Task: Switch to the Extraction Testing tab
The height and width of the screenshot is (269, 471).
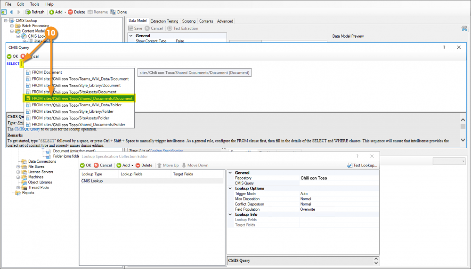Action: pyautogui.click(x=164, y=21)
